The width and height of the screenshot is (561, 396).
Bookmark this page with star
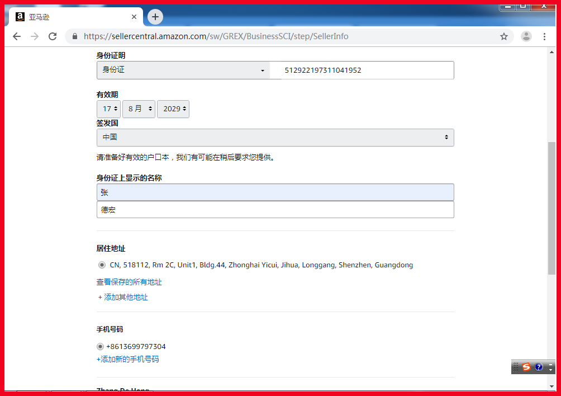[504, 36]
